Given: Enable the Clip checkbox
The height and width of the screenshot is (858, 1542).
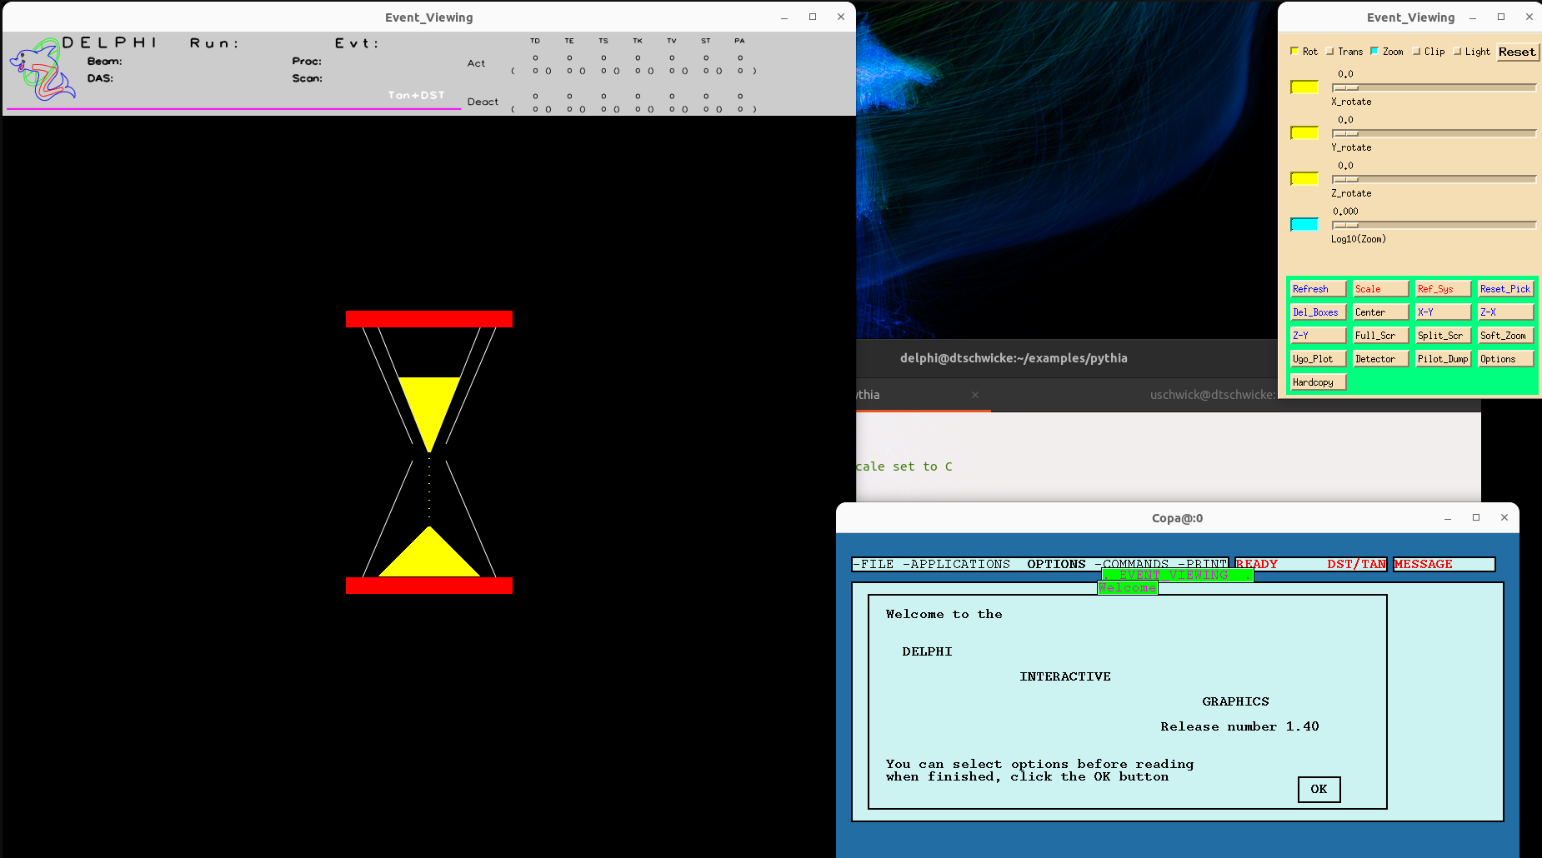Looking at the screenshot, I should [1416, 51].
